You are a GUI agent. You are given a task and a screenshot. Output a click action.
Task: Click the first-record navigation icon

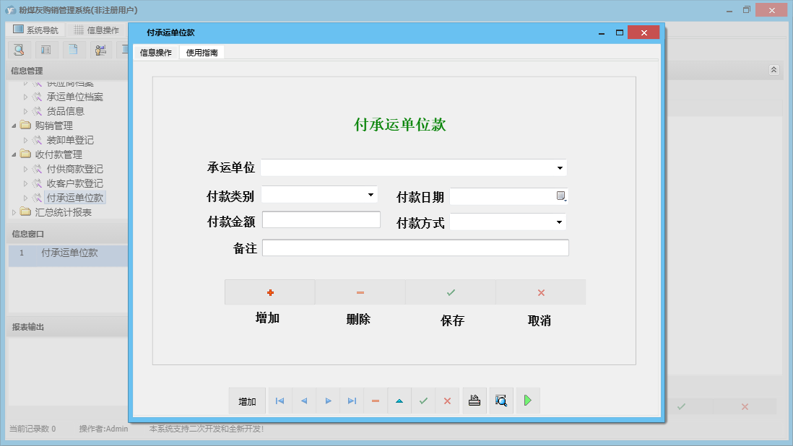279,401
